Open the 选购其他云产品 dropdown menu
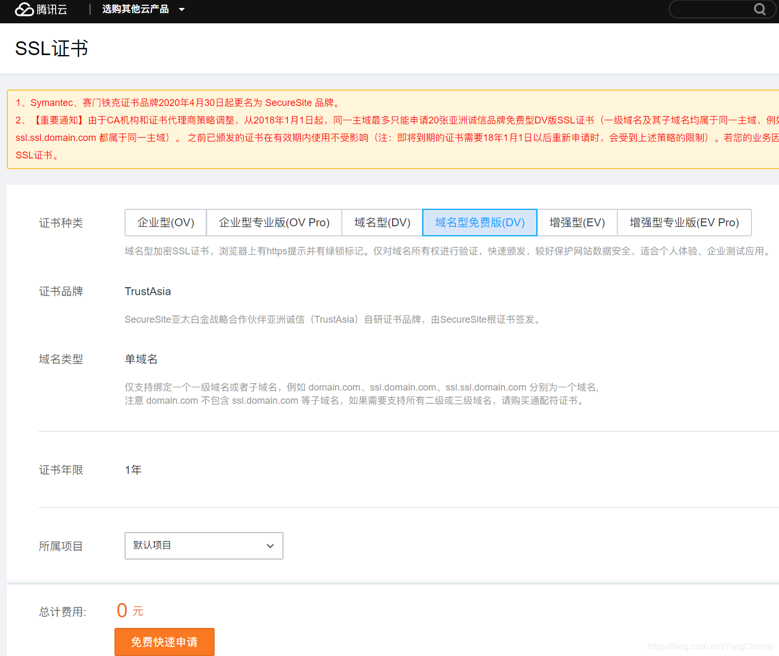This screenshot has width=779, height=656. point(143,9)
